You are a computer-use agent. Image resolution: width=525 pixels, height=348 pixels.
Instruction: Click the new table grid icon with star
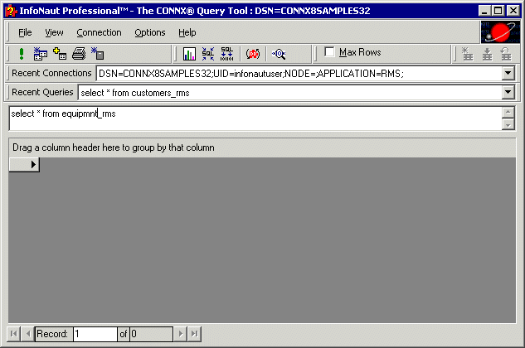[40, 54]
